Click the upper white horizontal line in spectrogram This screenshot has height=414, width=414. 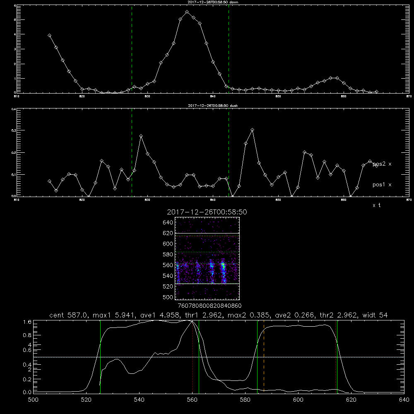[x=207, y=233]
